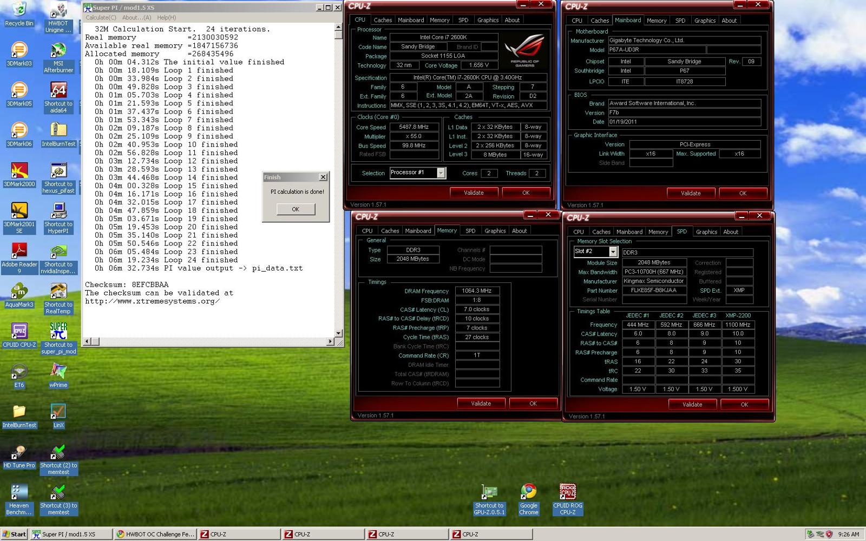Viewport: 866px width, 541px height.
Task: Open Shortcut to GPU-Z.0.5.1 icon
Action: click(489, 500)
